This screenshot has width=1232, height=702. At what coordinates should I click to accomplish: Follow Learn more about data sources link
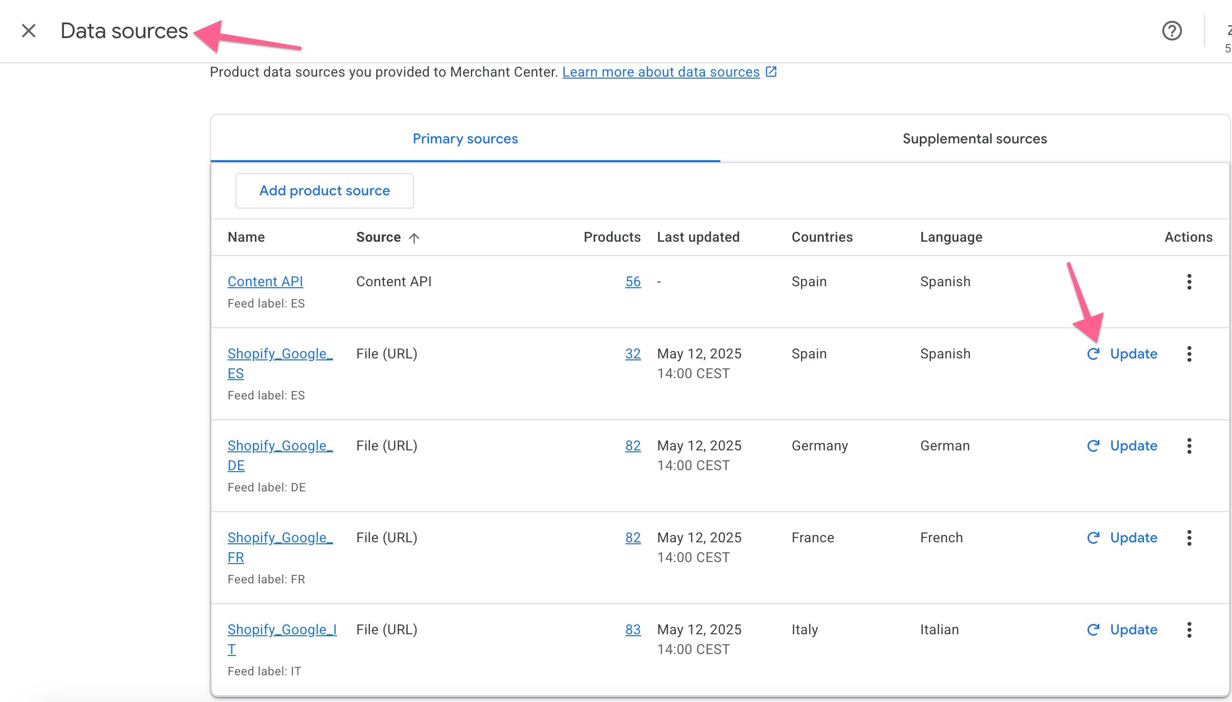click(x=661, y=72)
